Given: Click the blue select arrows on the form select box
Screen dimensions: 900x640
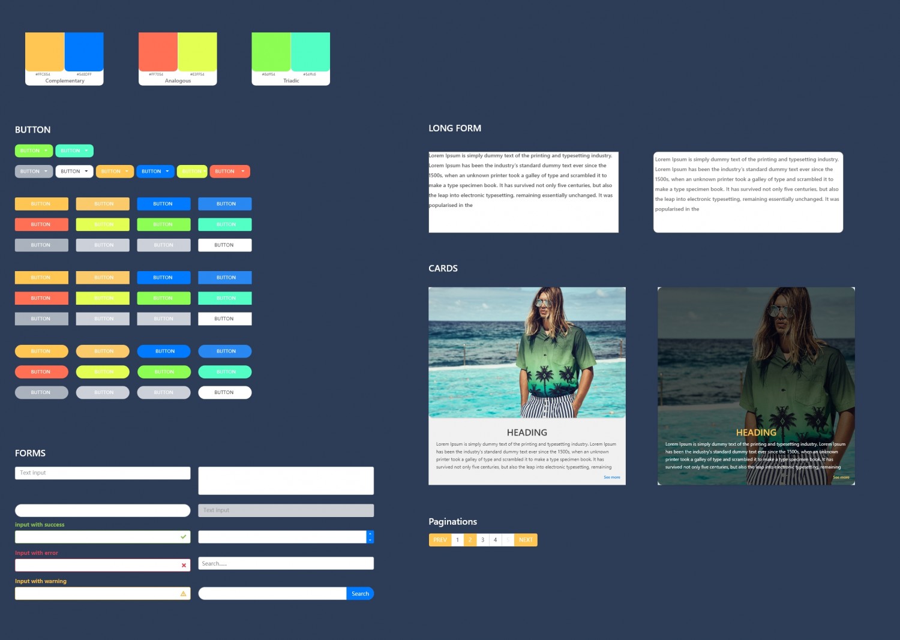Looking at the screenshot, I should click(x=370, y=537).
